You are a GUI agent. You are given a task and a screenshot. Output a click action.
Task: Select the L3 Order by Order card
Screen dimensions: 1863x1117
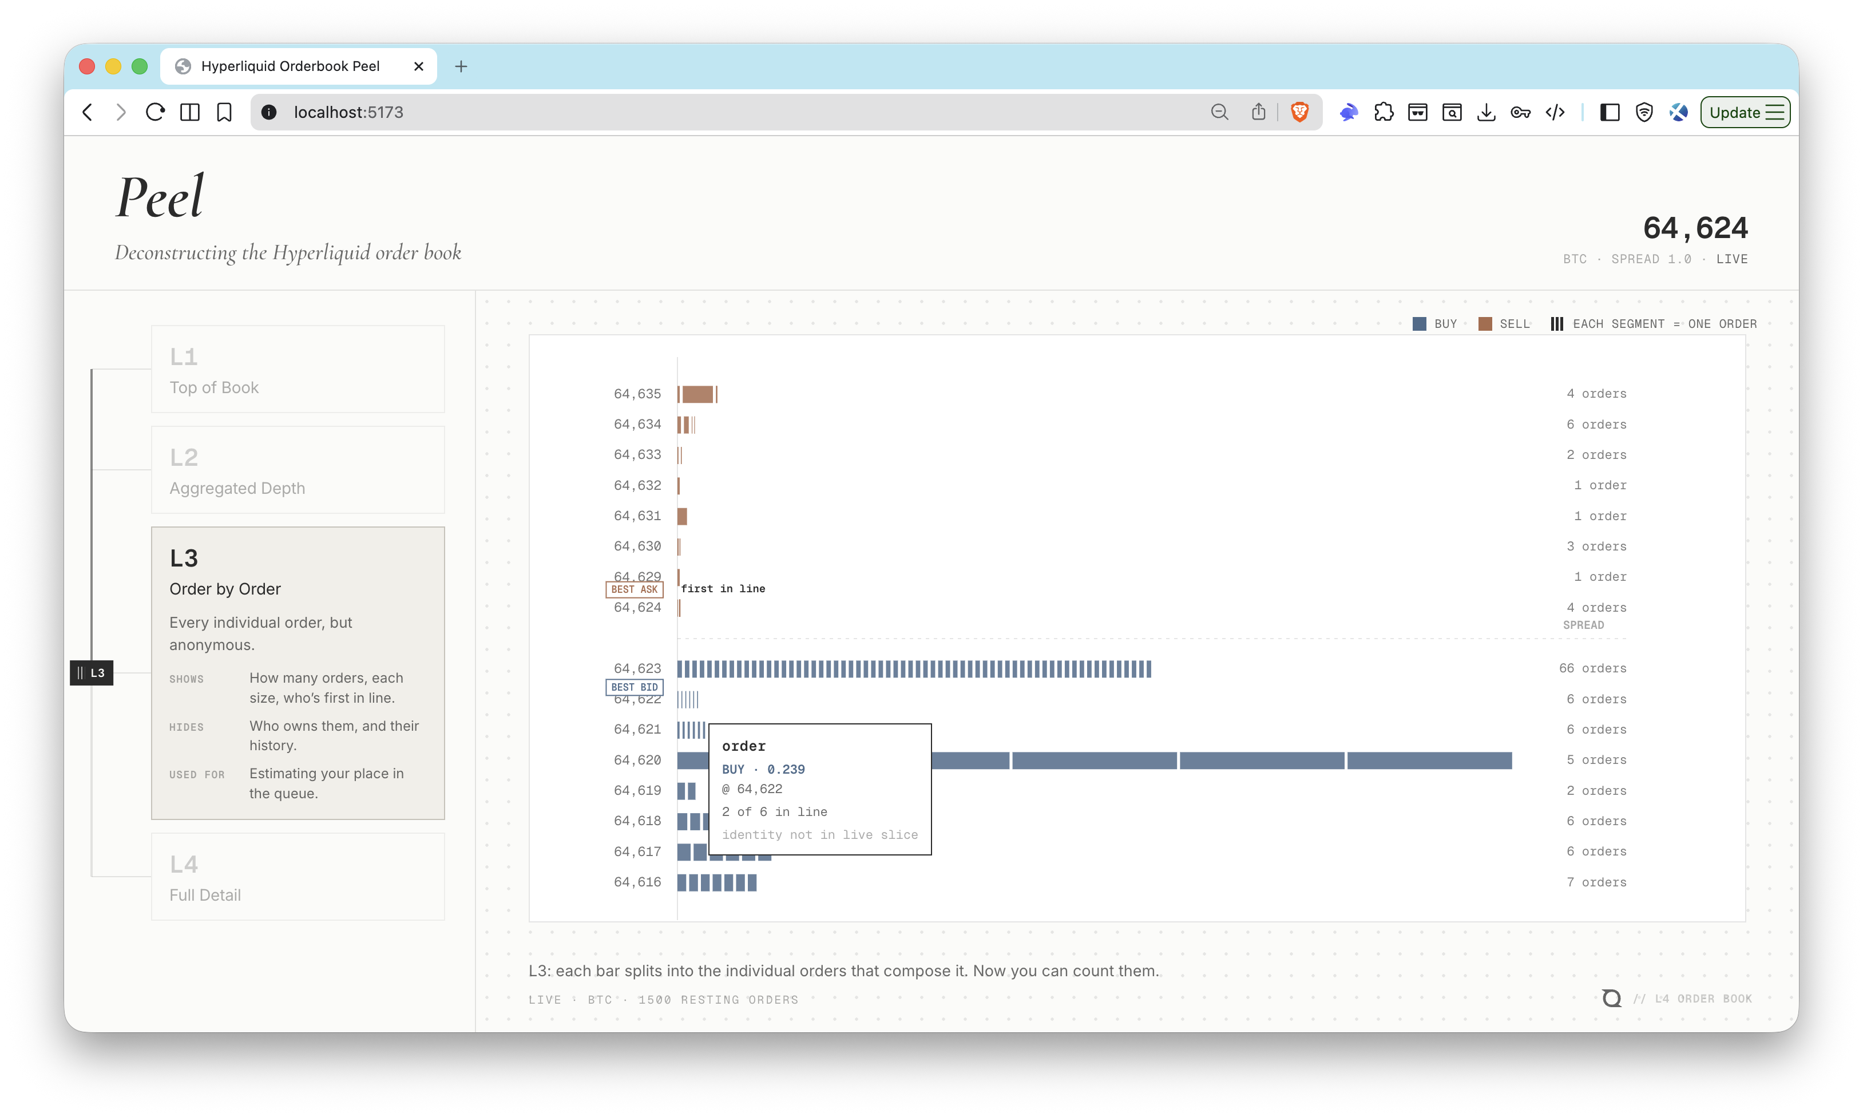click(x=298, y=673)
